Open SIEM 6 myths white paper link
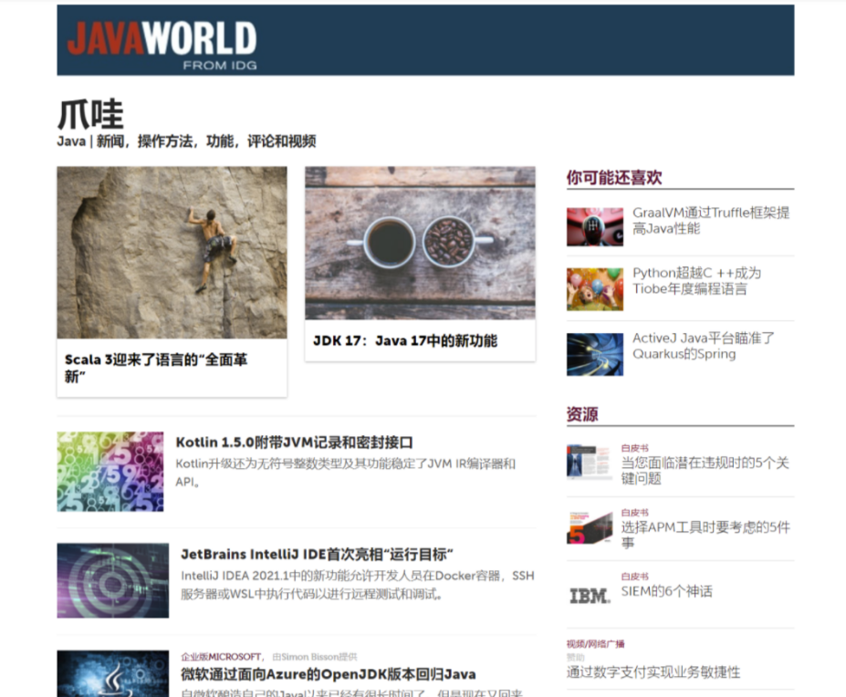846x697 pixels. pyautogui.click(x=666, y=591)
